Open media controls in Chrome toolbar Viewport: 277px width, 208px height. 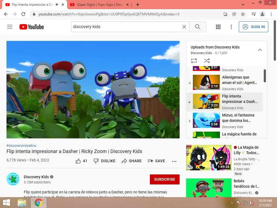(x=253, y=14)
